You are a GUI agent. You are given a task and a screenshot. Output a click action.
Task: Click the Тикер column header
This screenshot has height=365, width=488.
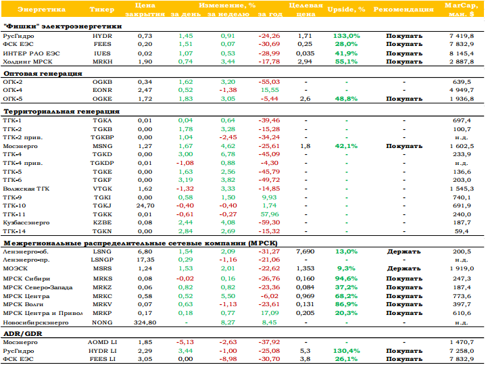tap(102, 9)
